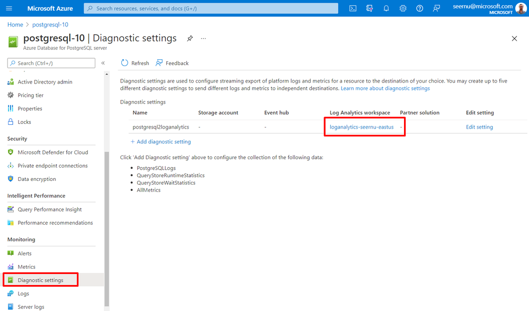Collapse the resource side menu
Viewport: 529px width, 311px height.
tap(103, 63)
